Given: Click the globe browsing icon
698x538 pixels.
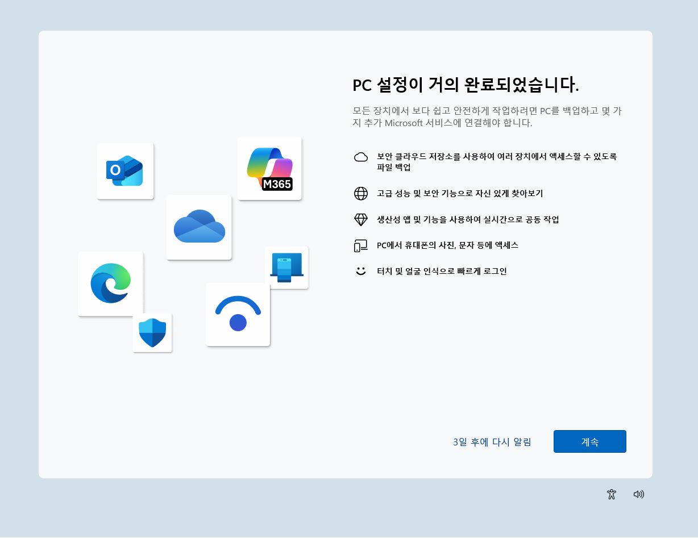Looking at the screenshot, I should tap(361, 194).
